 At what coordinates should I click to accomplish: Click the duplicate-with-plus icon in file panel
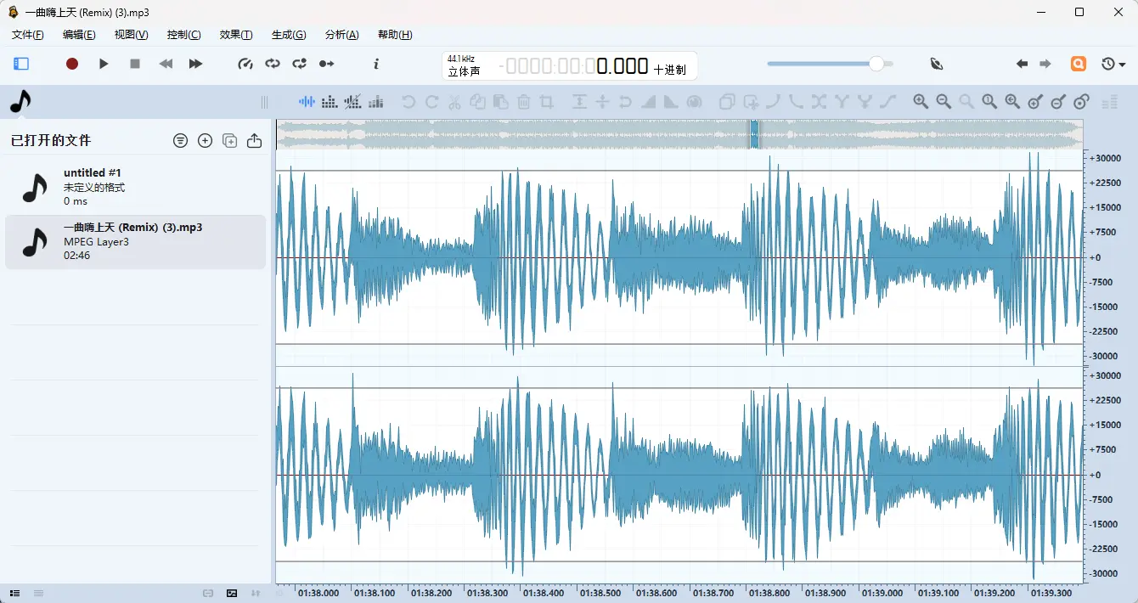coord(229,141)
